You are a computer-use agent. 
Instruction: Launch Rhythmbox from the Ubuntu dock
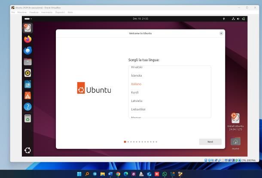27,73
